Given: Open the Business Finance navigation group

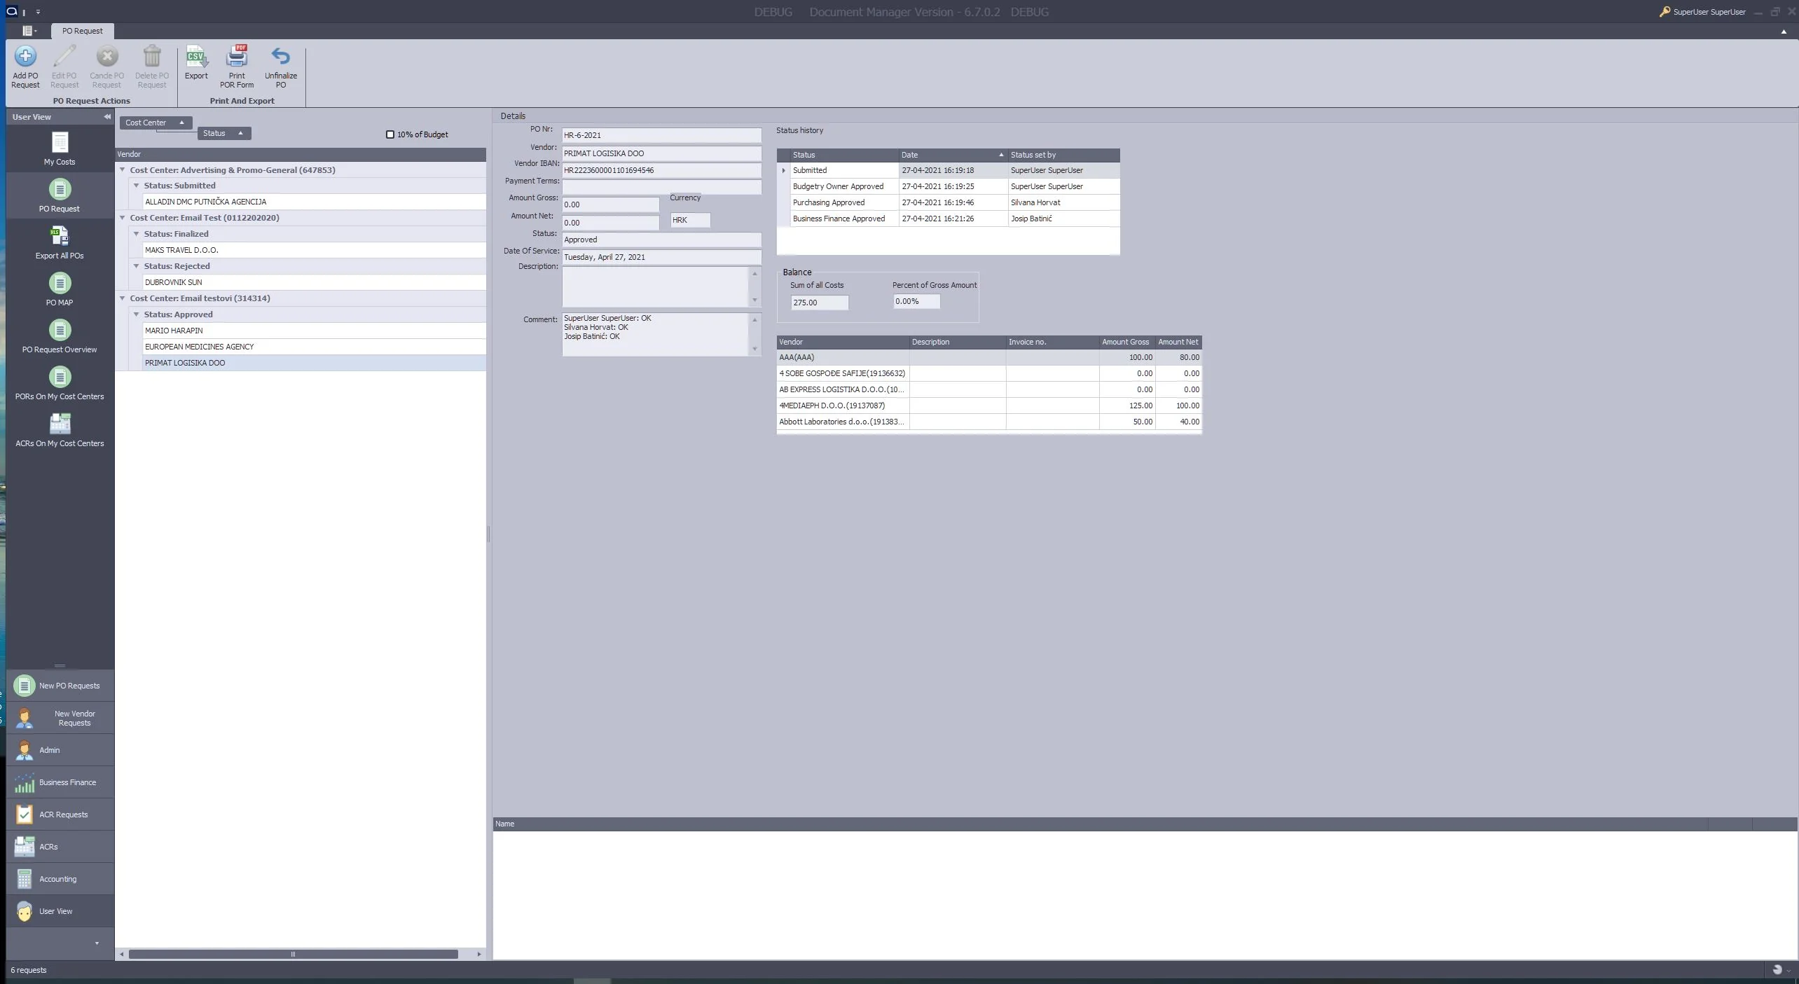Looking at the screenshot, I should (x=60, y=782).
